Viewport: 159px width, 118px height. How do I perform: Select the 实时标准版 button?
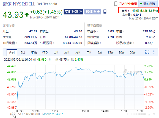tap(73, 12)
